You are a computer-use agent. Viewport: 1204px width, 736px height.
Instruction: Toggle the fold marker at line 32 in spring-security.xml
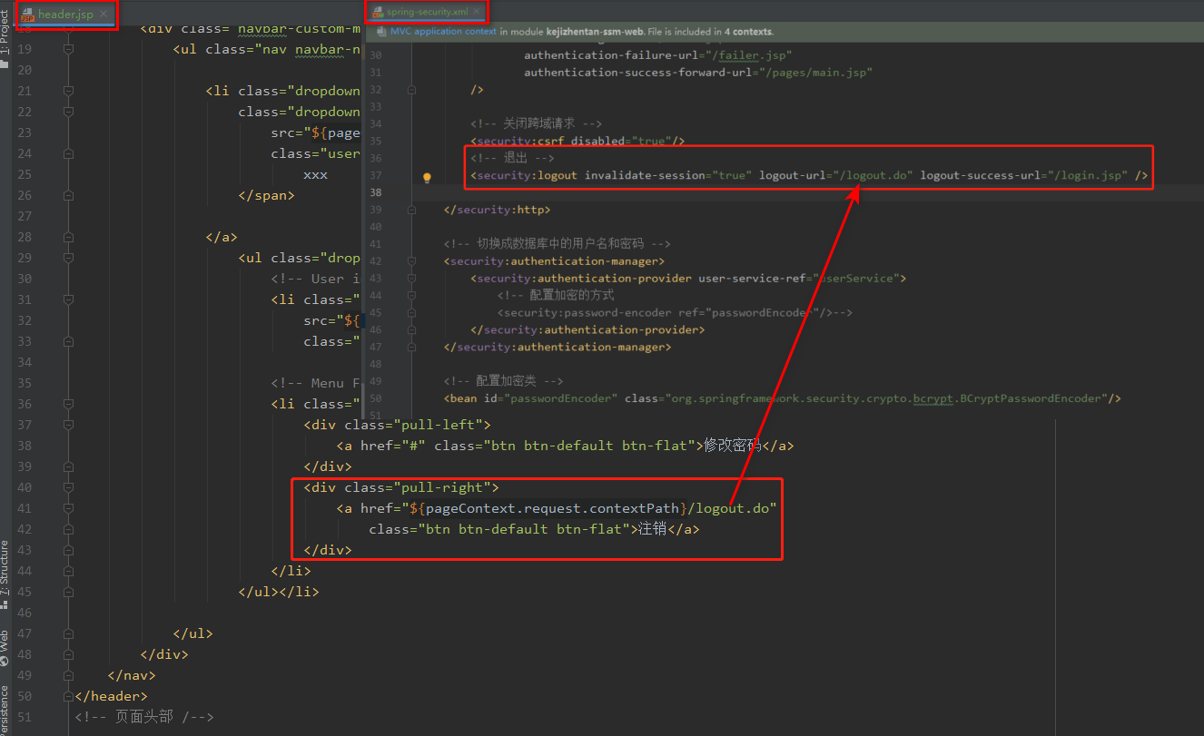(411, 90)
